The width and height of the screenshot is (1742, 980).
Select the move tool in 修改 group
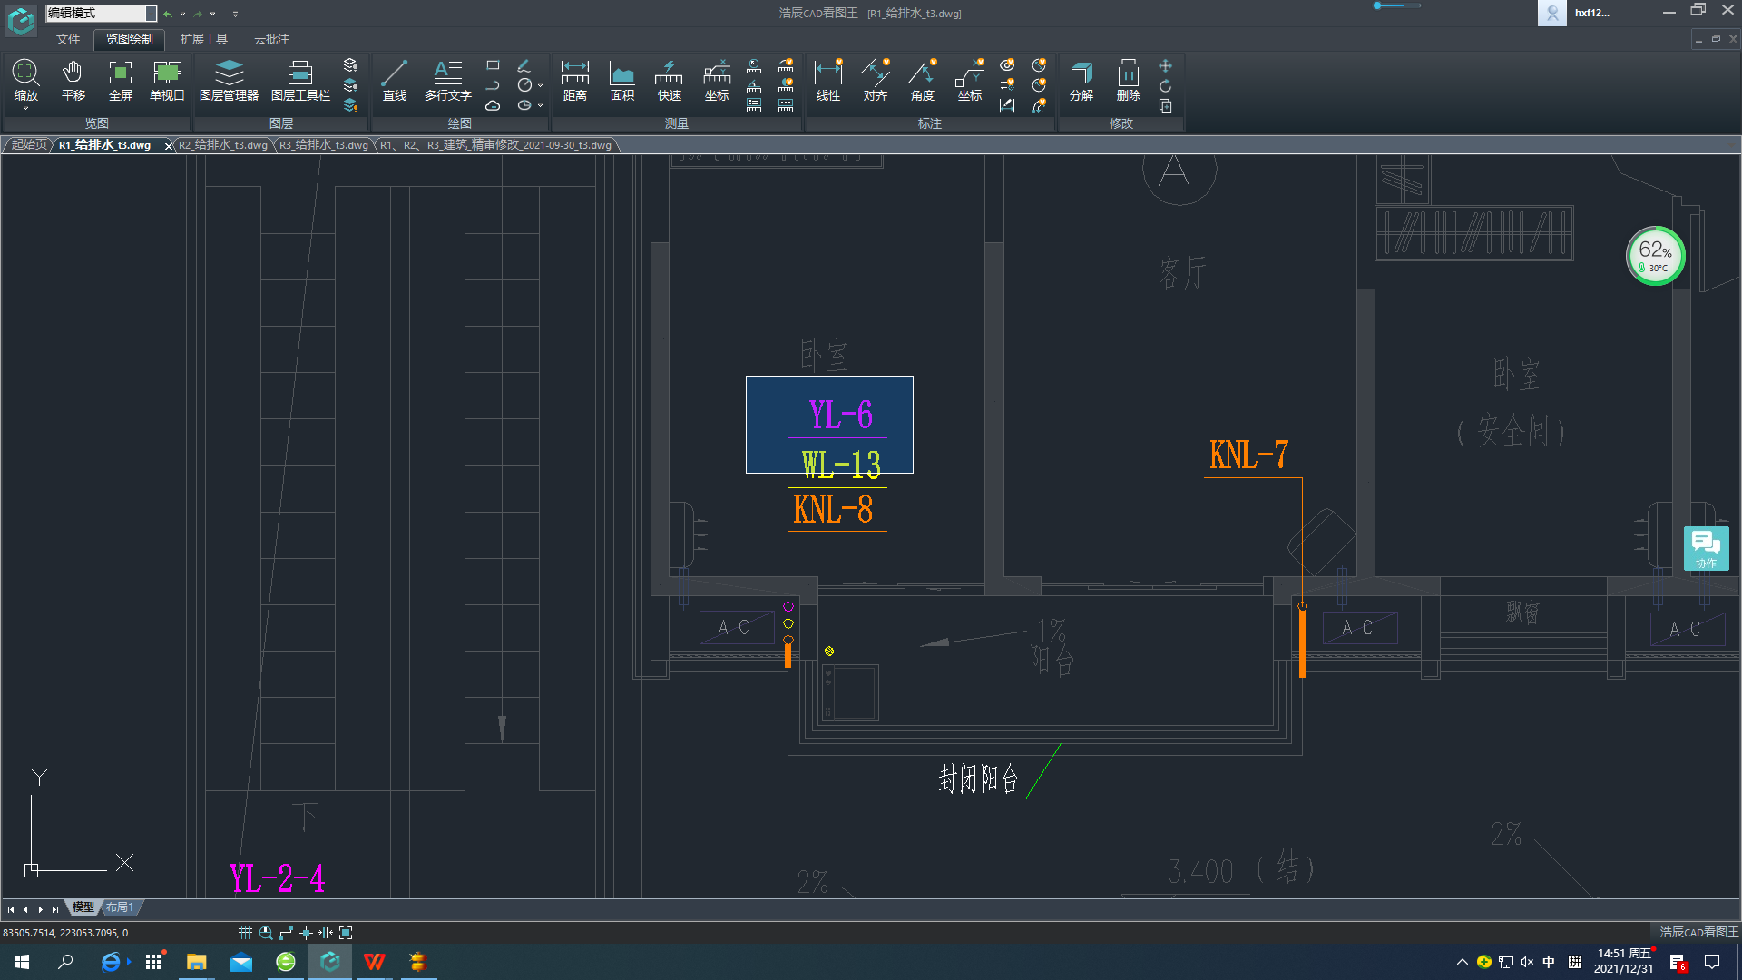tap(1166, 65)
